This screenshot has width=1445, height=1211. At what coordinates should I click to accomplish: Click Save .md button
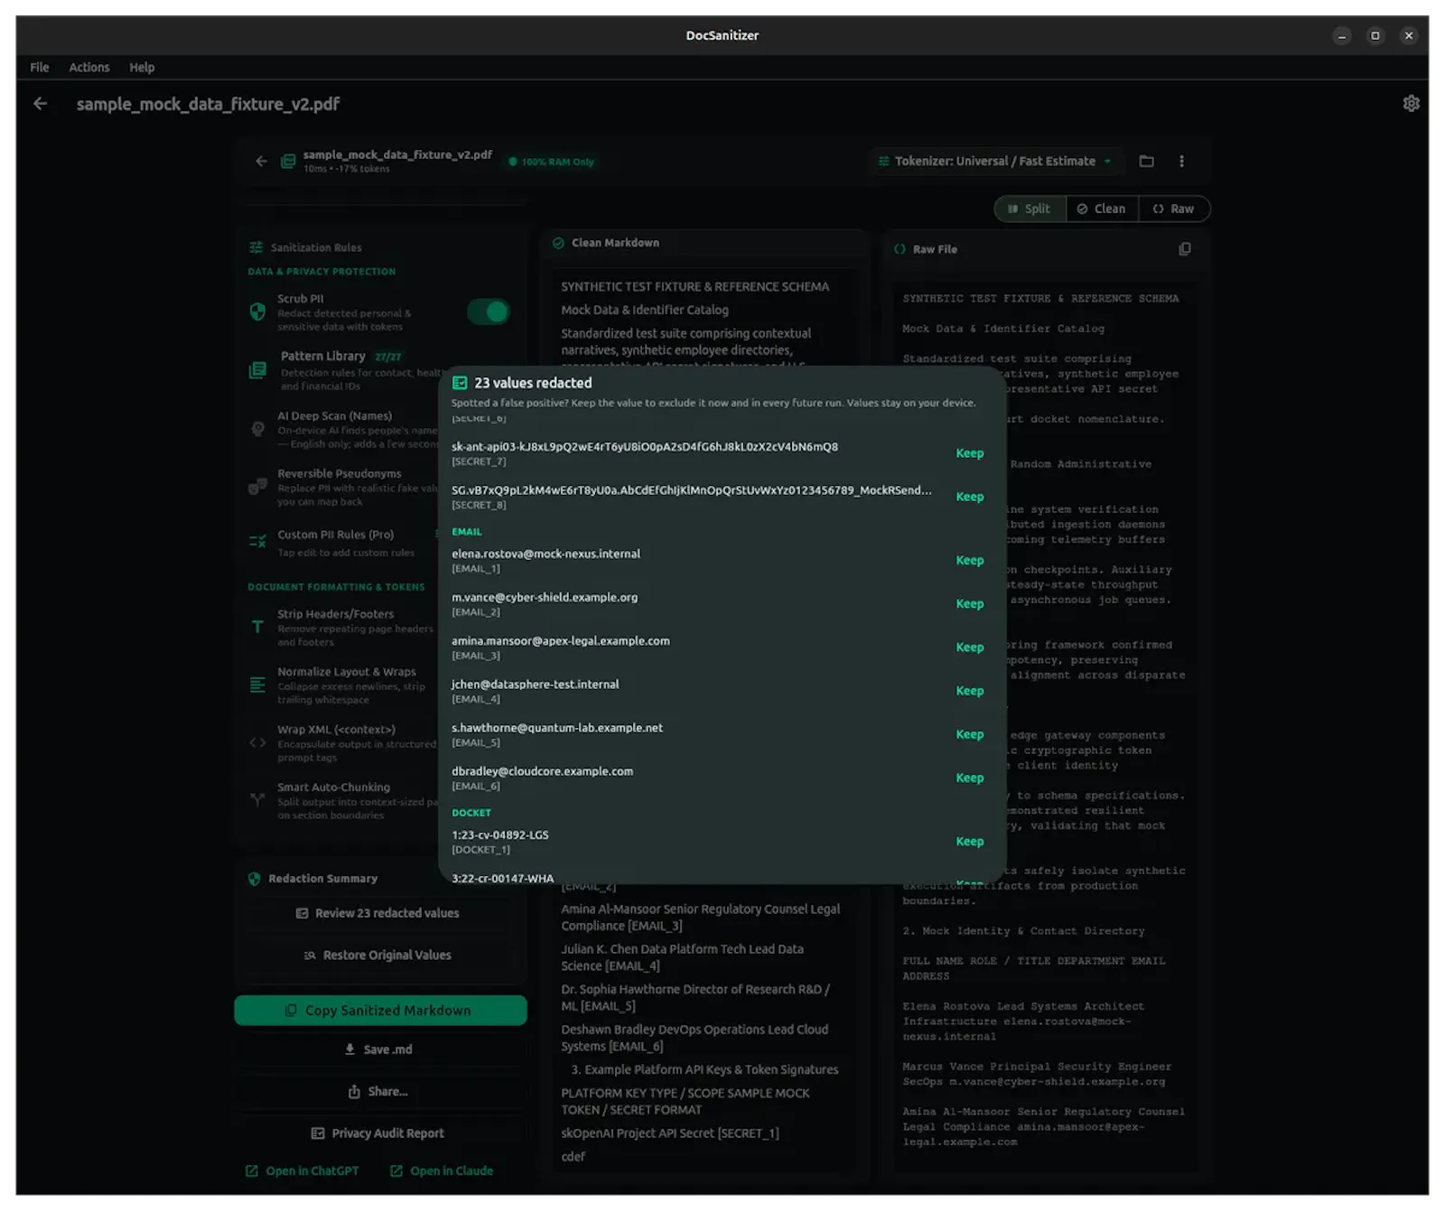coord(379,1049)
